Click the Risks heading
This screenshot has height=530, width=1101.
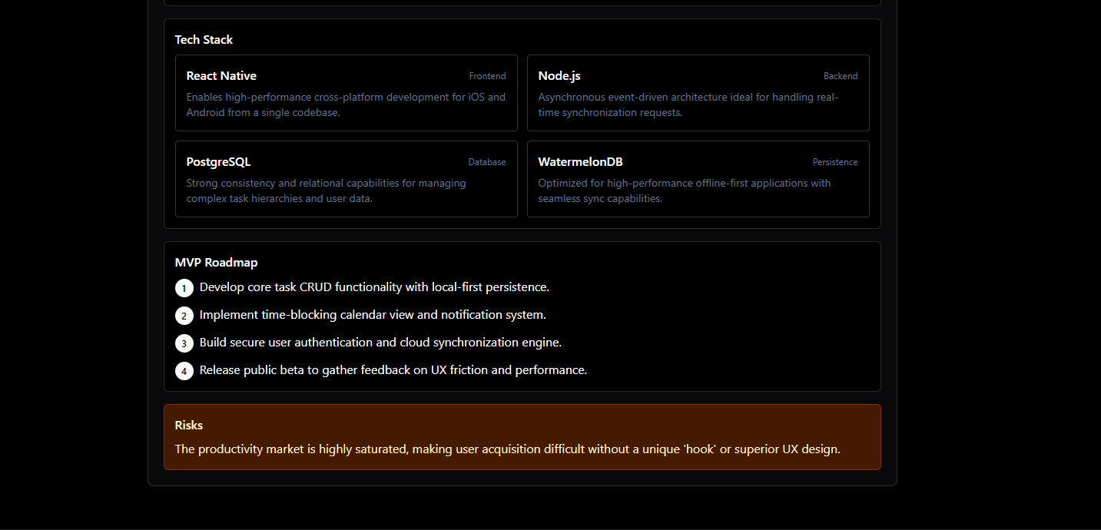coord(189,426)
